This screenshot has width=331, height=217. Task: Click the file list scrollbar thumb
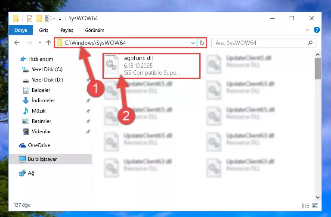point(318,69)
